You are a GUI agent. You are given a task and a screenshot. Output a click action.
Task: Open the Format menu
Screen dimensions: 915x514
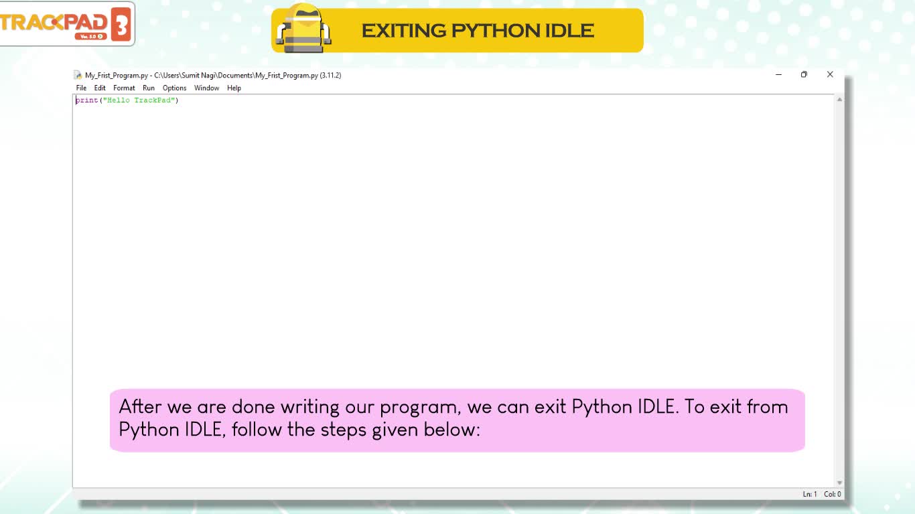click(x=124, y=88)
